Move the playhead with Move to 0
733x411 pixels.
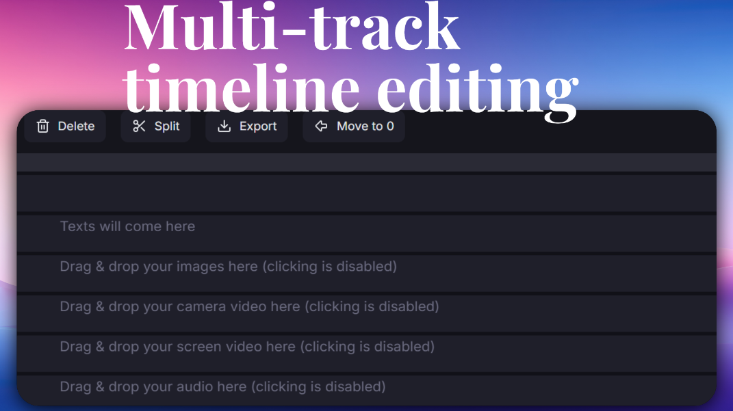click(354, 125)
